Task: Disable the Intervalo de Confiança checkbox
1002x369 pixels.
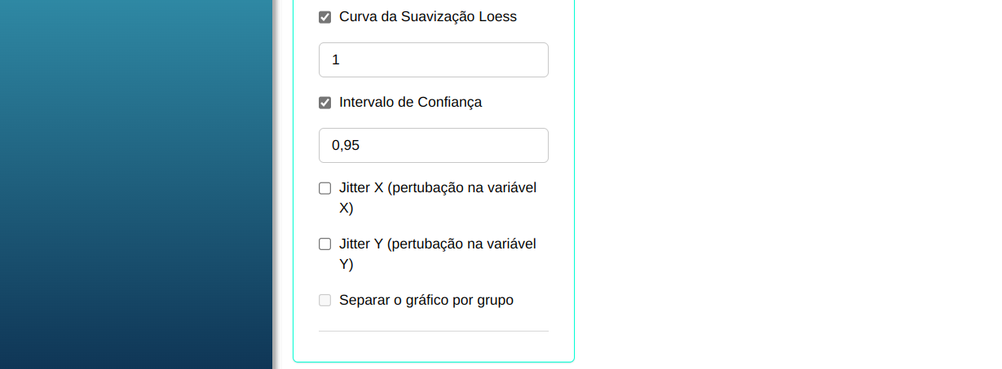Action: coord(324,103)
